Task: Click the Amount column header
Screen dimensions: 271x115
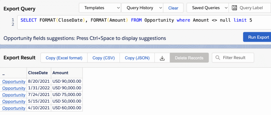Action: coord(60,73)
